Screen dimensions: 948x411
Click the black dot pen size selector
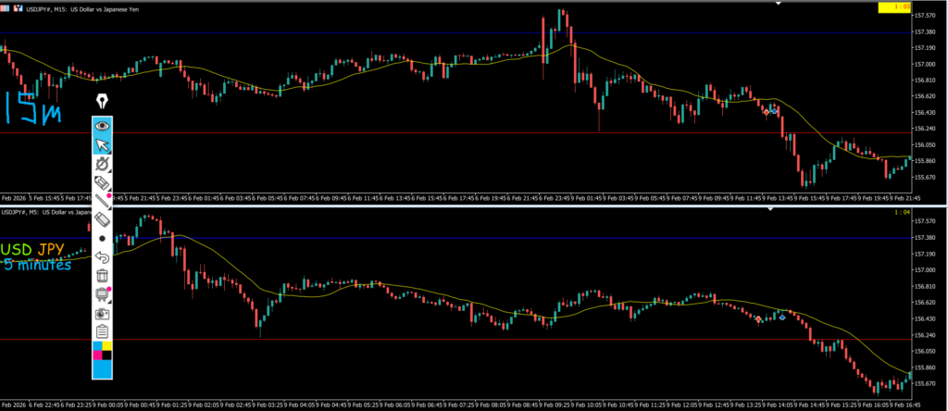[x=102, y=238]
